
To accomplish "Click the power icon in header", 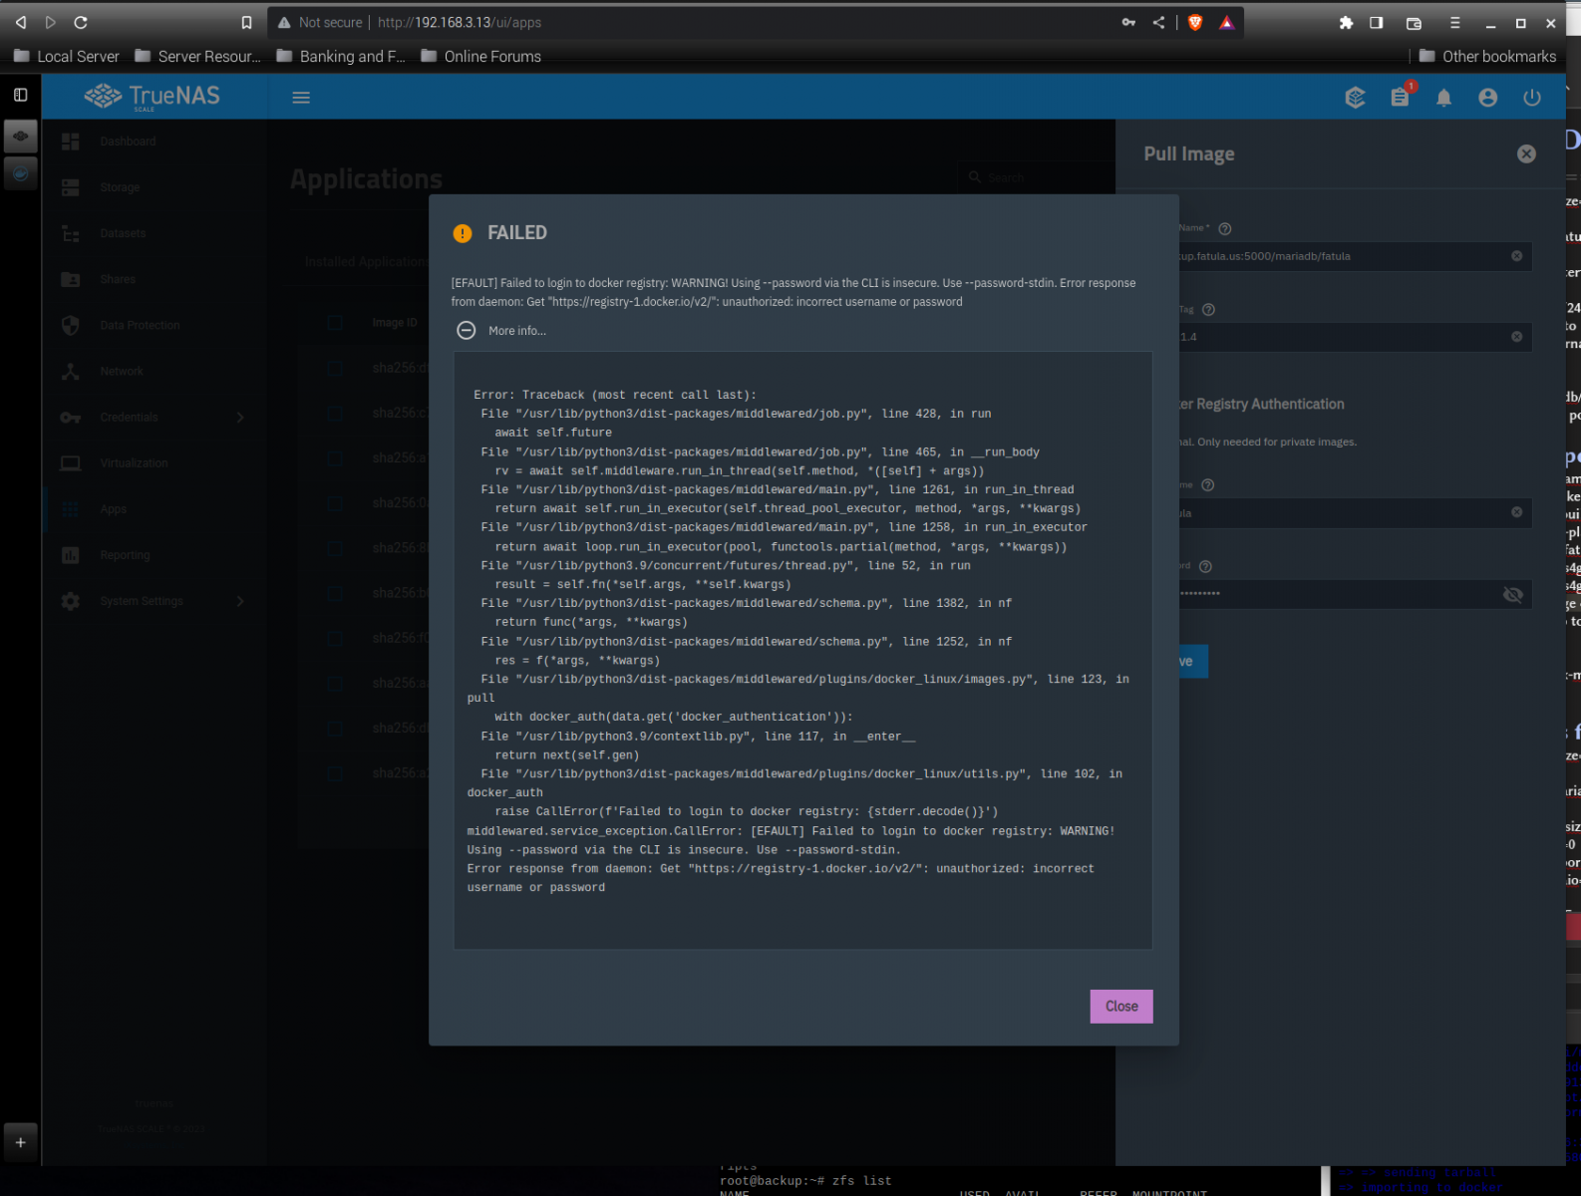I will pyautogui.click(x=1532, y=98).
